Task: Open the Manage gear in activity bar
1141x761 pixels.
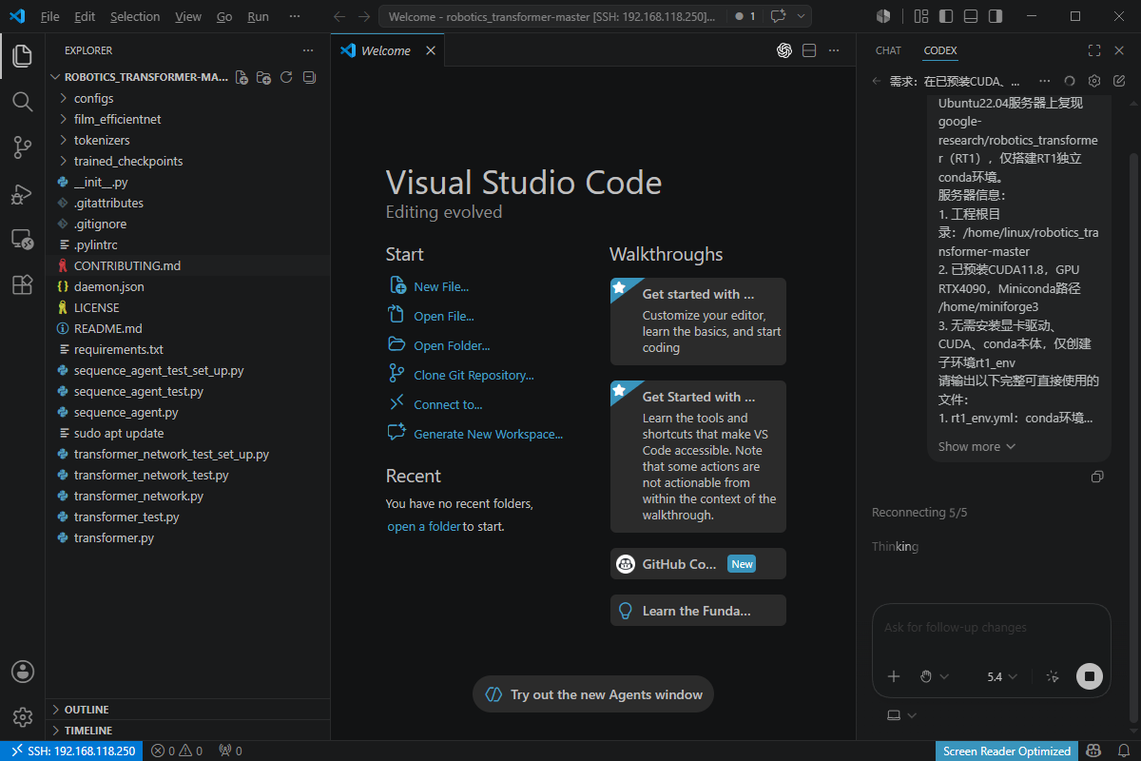Action: coord(22,717)
